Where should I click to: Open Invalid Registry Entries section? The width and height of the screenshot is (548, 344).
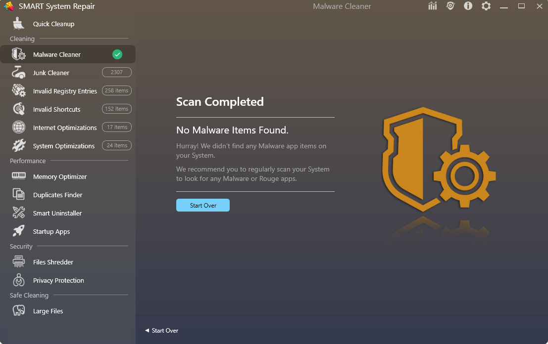[65, 91]
